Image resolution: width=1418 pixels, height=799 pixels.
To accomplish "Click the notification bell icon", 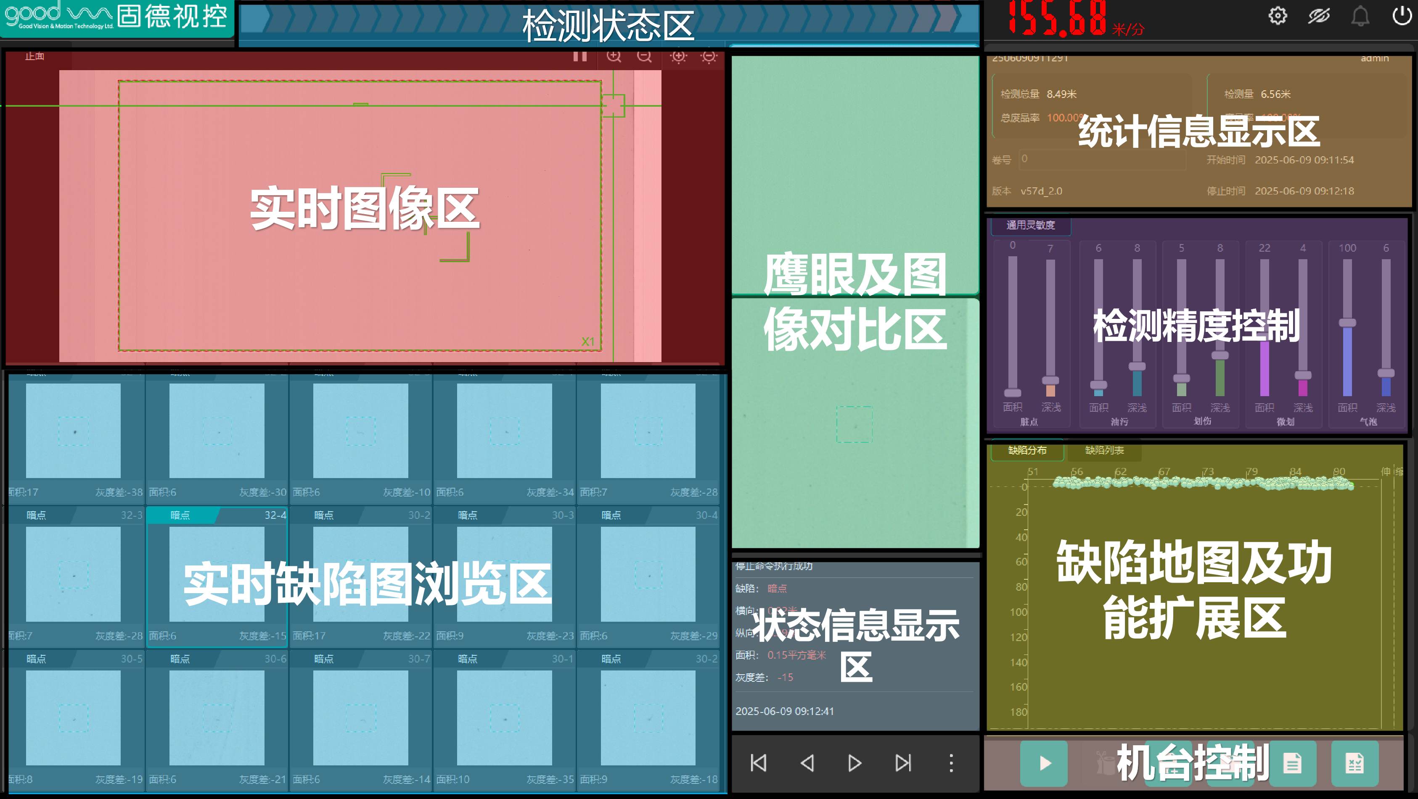I will [1360, 16].
